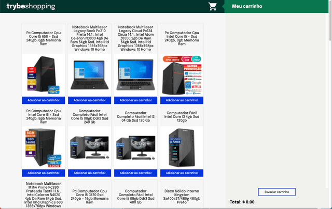Select title 'Notebook Multilaser Legacy Book Pc310'

click(90, 38)
